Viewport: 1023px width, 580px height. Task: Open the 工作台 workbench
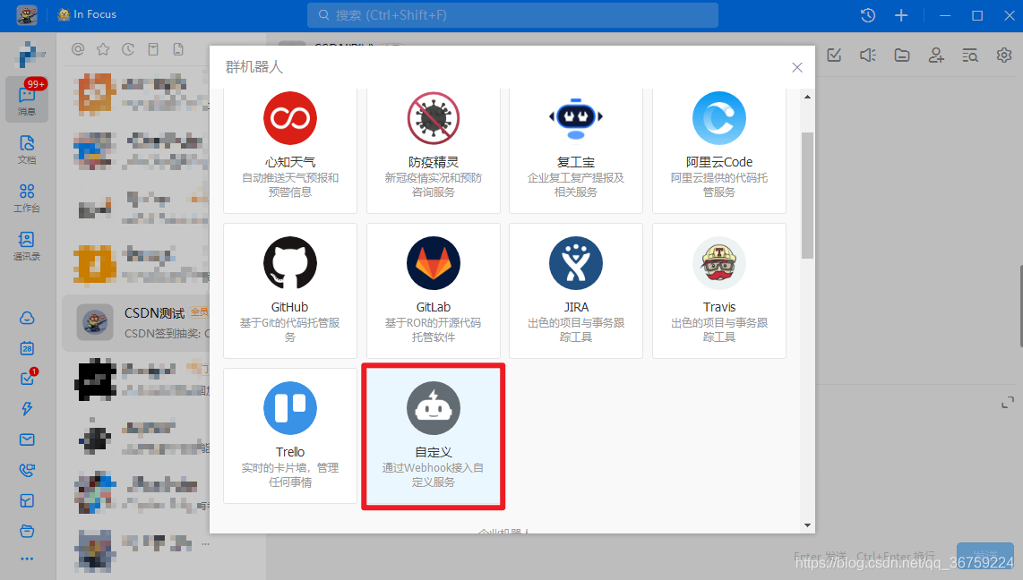27,198
